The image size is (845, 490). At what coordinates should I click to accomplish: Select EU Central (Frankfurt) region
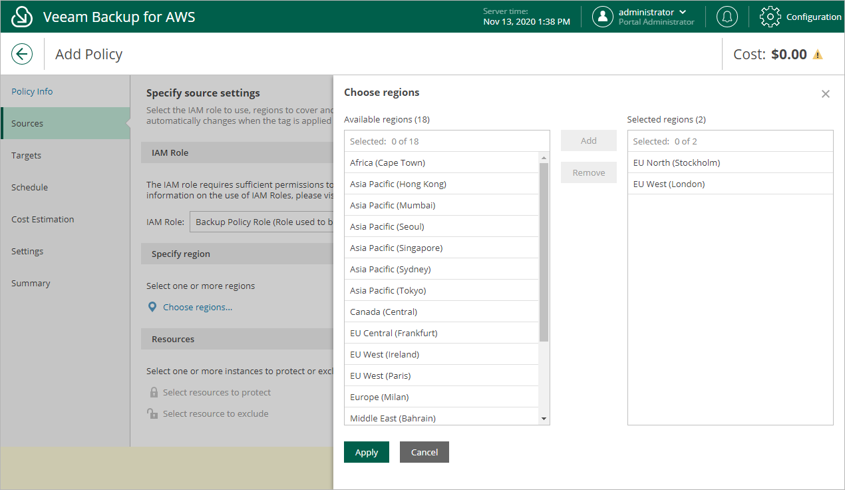point(441,333)
